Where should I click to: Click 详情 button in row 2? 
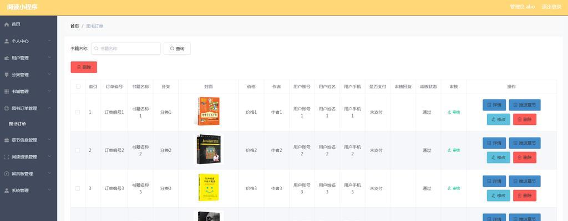(x=494, y=143)
